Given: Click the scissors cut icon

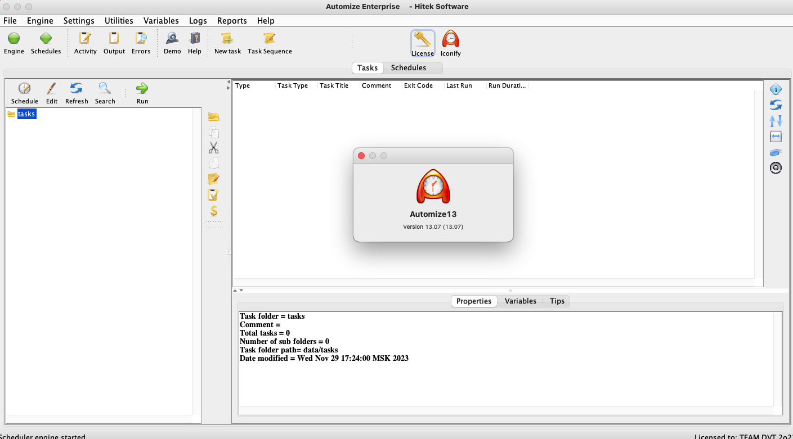Looking at the screenshot, I should point(213,148).
